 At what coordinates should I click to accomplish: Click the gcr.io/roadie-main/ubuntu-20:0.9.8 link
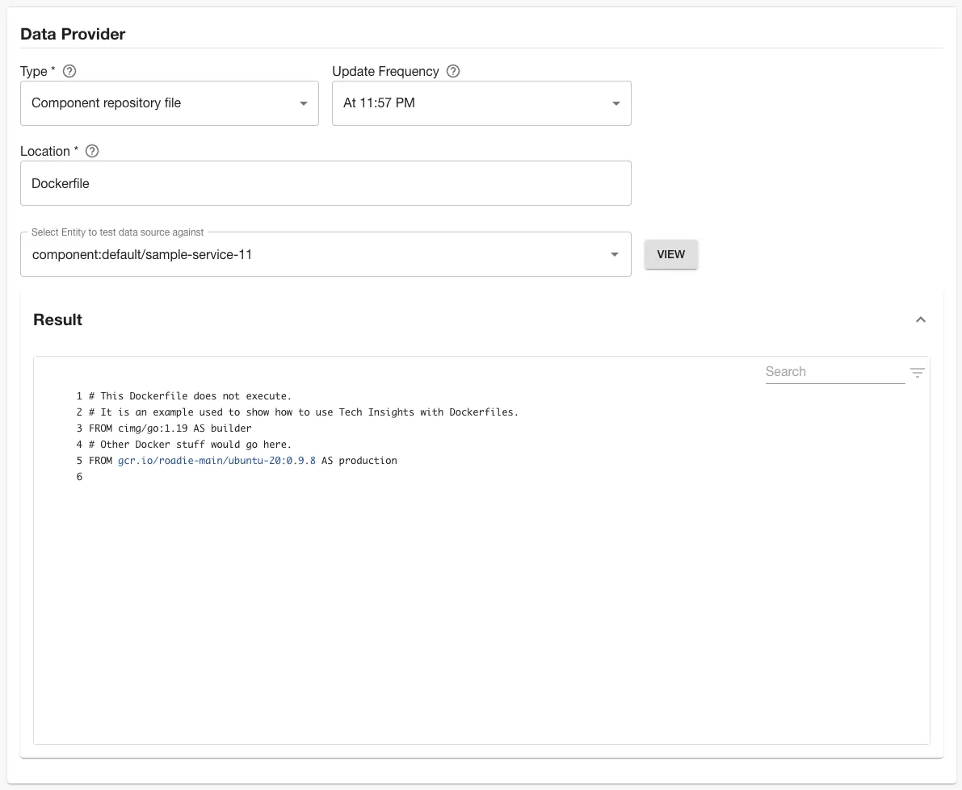[216, 461]
